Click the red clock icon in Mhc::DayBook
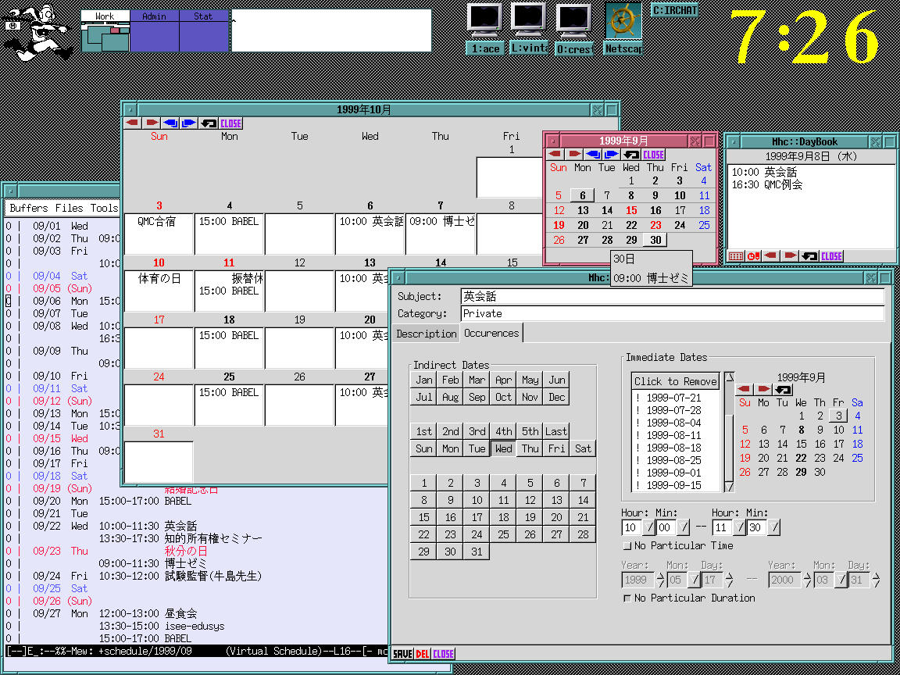Image resolution: width=900 pixels, height=675 pixels. point(753,256)
